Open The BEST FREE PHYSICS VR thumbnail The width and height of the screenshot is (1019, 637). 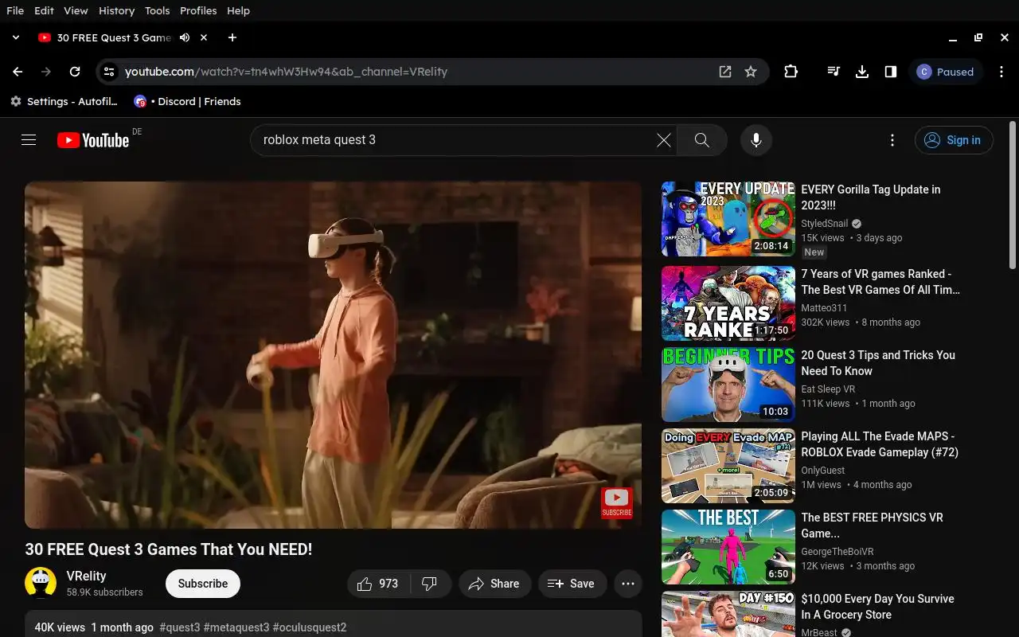(x=728, y=547)
